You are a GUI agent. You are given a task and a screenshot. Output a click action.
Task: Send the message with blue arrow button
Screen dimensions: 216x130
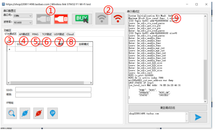click(x=198, y=117)
